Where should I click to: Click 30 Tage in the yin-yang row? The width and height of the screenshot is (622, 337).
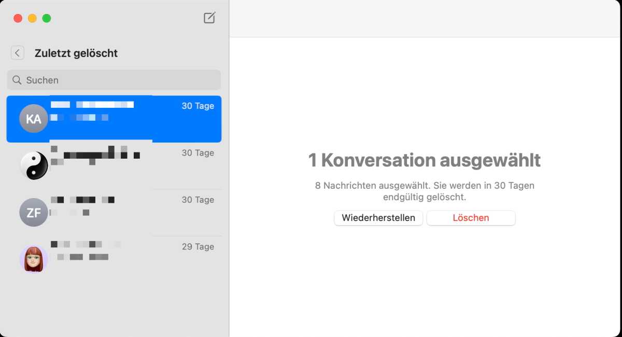click(198, 153)
